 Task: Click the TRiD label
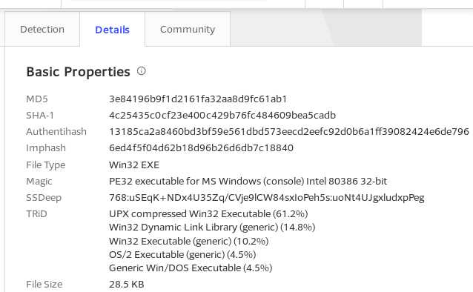(36, 214)
